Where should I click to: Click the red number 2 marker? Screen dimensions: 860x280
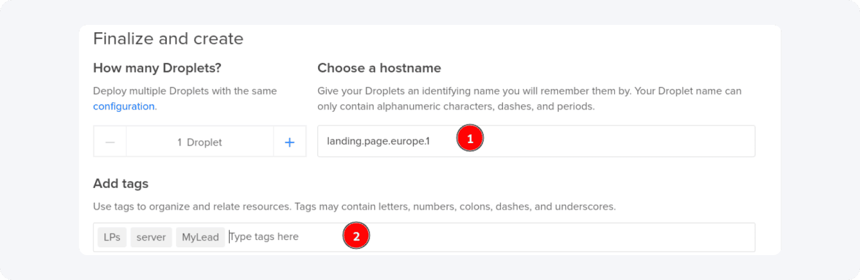tap(356, 236)
